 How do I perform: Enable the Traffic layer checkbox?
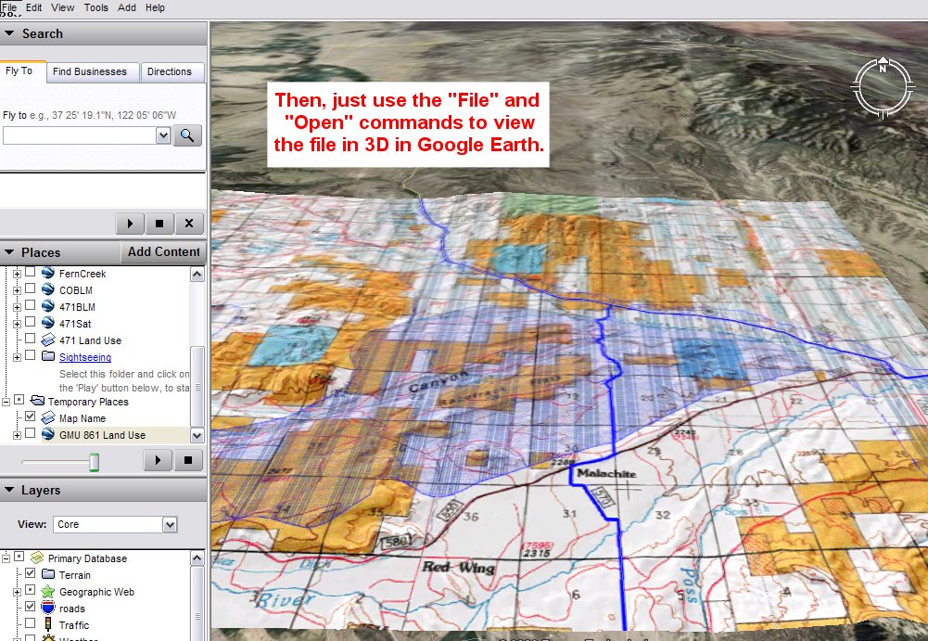coord(31,623)
